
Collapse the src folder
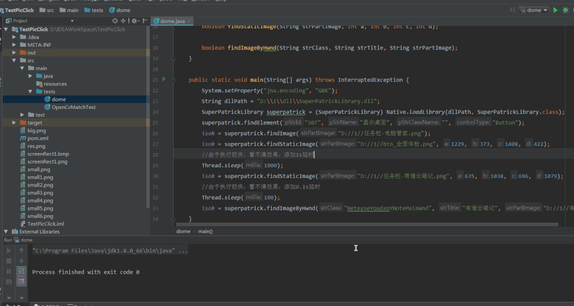[x=14, y=61]
